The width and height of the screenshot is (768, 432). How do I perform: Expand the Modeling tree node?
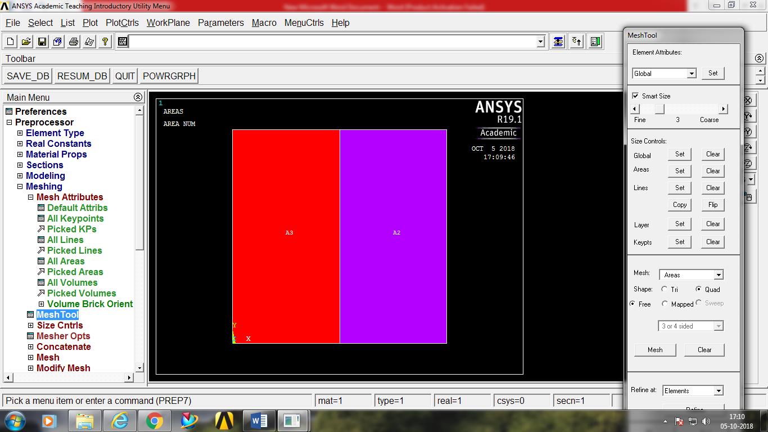[x=20, y=175]
